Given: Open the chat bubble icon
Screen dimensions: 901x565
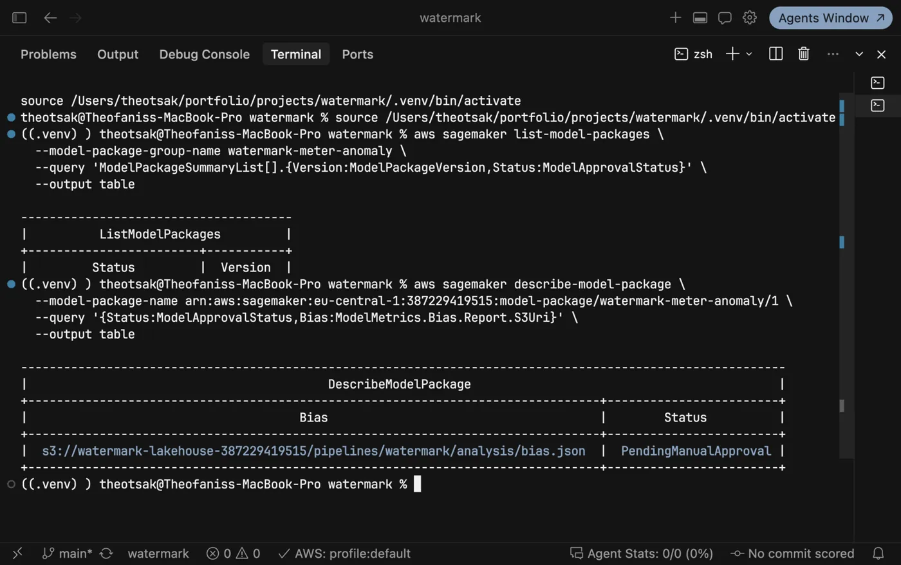Looking at the screenshot, I should click(725, 17).
